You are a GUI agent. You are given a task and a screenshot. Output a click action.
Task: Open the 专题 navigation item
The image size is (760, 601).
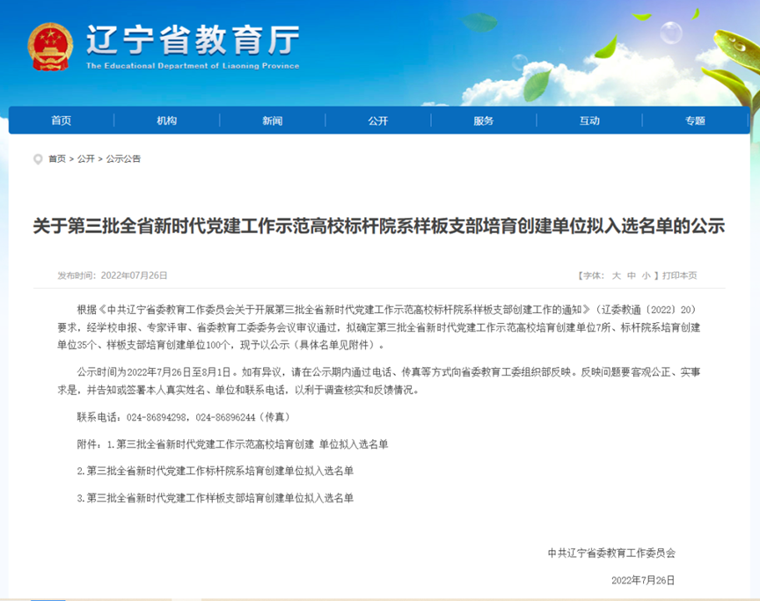point(695,121)
